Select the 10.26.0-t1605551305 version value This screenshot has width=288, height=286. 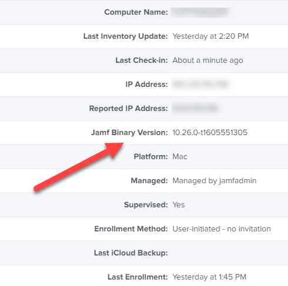[210, 133]
